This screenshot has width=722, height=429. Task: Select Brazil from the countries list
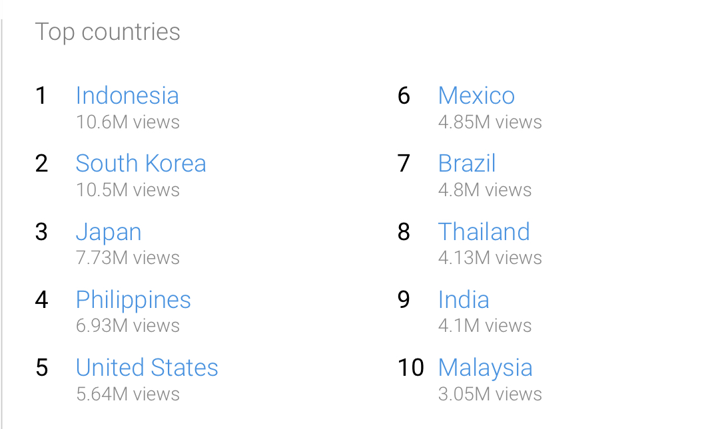click(x=467, y=164)
